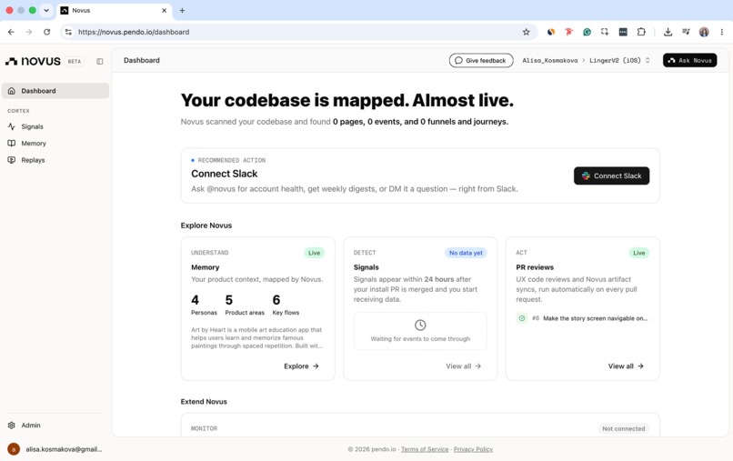Click Connect Slack button
The image size is (733, 461).
click(x=611, y=175)
